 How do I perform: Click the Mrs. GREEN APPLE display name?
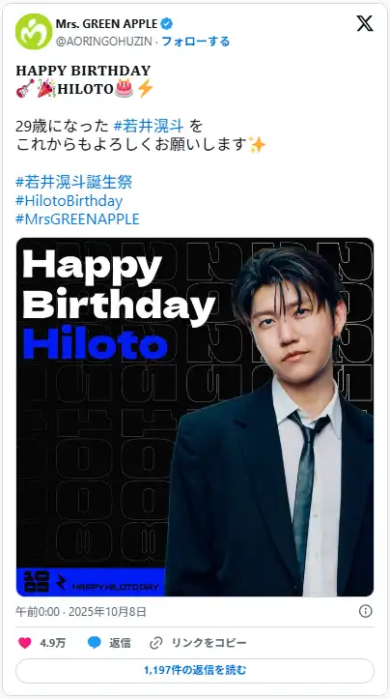(107, 23)
